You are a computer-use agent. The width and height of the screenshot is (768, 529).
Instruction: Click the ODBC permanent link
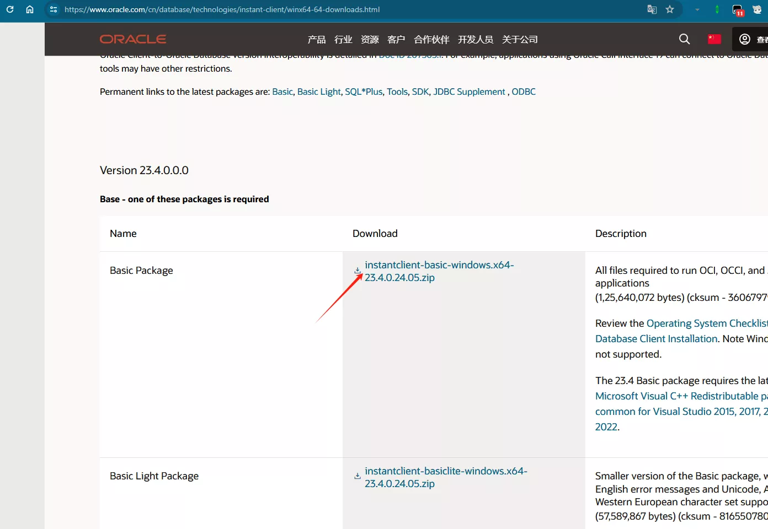[x=524, y=92]
